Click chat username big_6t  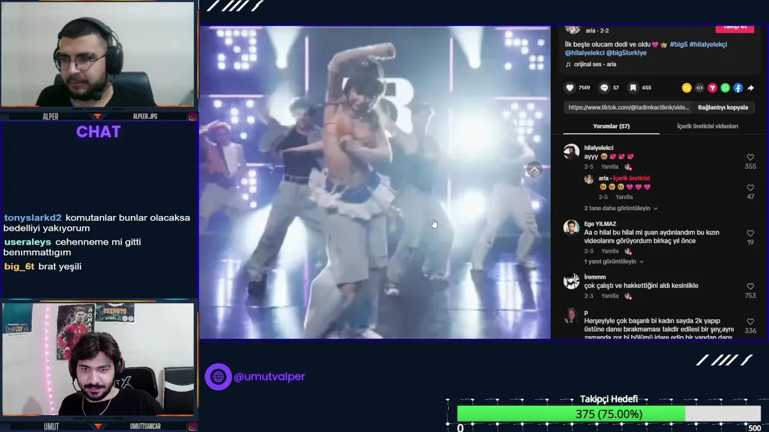click(x=19, y=266)
